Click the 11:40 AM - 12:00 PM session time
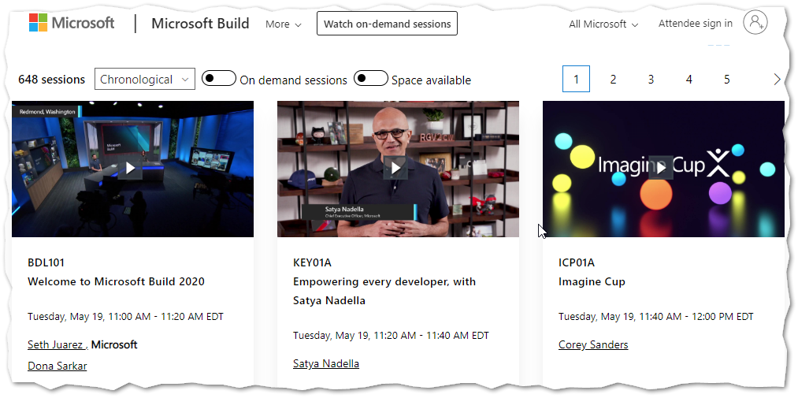The image size is (798, 398). [x=655, y=316]
